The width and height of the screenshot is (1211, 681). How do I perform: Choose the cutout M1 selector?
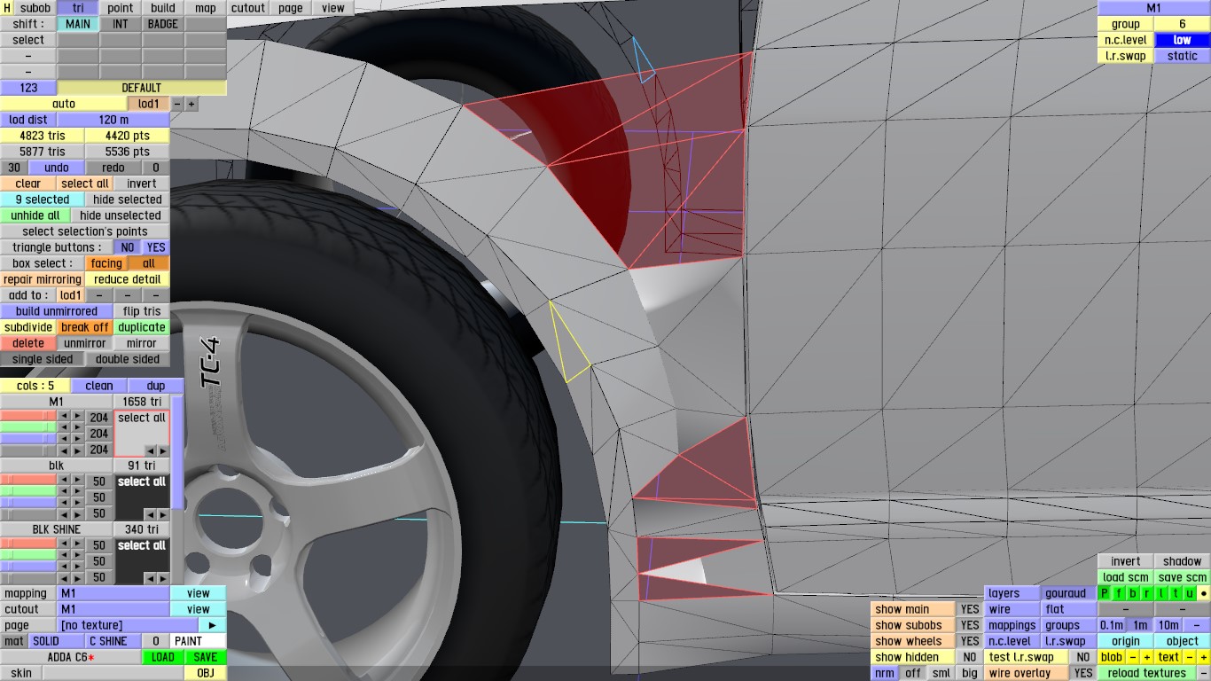tap(113, 609)
